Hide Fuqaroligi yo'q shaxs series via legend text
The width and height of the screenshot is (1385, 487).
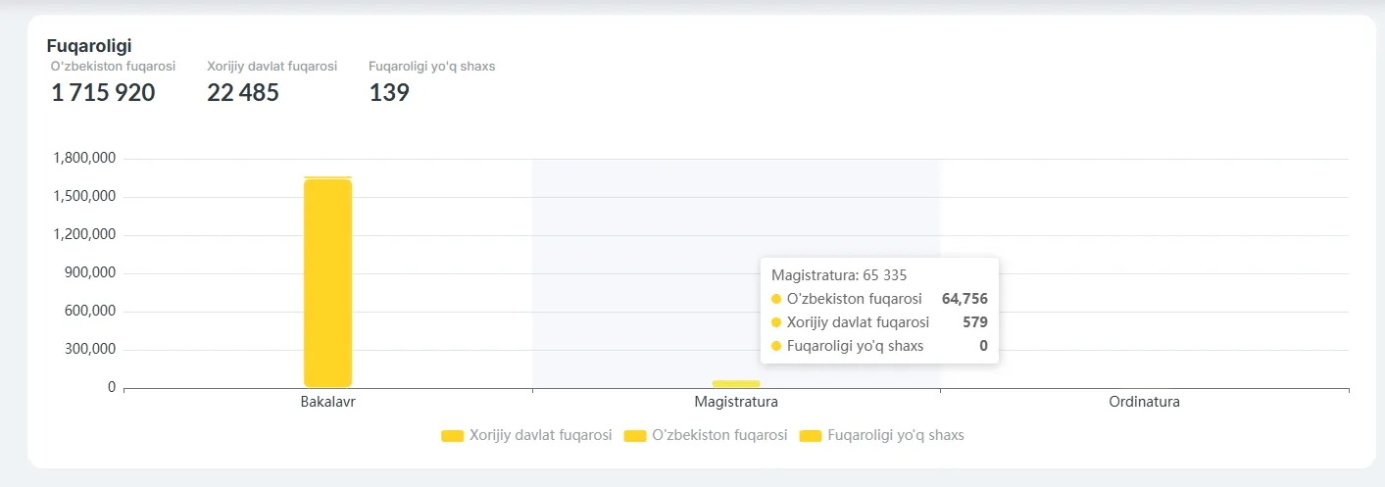[896, 435]
